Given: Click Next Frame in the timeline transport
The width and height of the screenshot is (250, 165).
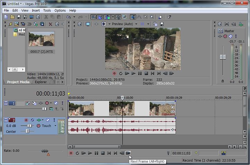Looking at the screenshot, I should (128, 153).
